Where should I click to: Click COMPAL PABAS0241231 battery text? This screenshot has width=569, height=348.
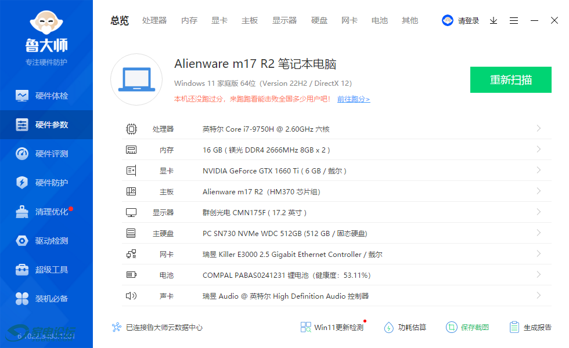click(287, 275)
